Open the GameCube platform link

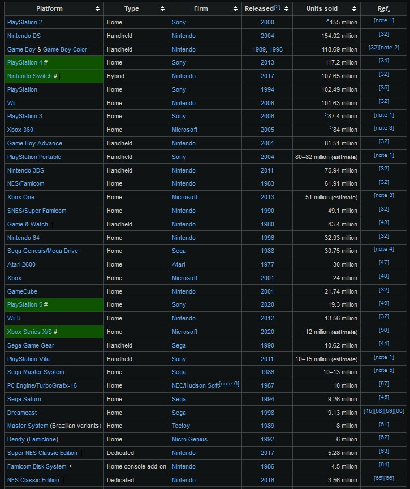pyautogui.click(x=22, y=291)
